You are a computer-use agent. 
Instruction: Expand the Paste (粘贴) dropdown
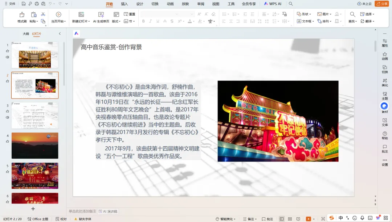pos(34,21)
